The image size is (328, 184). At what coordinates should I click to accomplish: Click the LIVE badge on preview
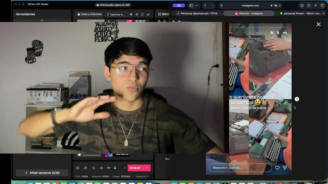point(129,21)
